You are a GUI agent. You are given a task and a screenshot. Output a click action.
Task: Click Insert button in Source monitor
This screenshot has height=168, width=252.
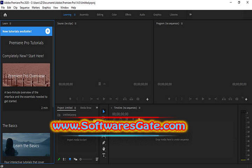(125, 99)
